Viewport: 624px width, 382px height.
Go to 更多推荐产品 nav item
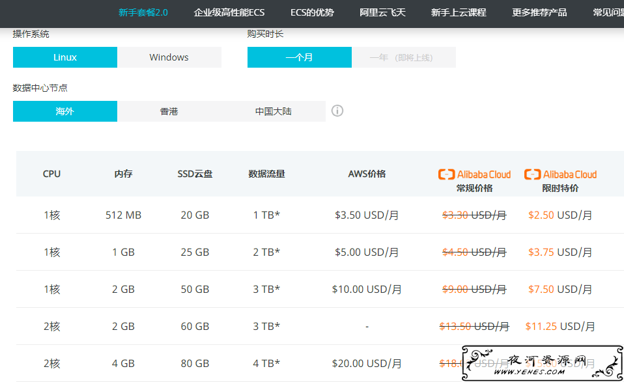click(x=539, y=13)
